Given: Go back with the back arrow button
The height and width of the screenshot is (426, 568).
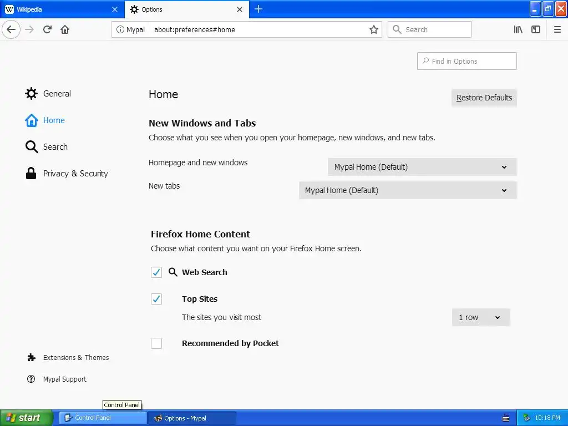Looking at the screenshot, I should [11, 29].
